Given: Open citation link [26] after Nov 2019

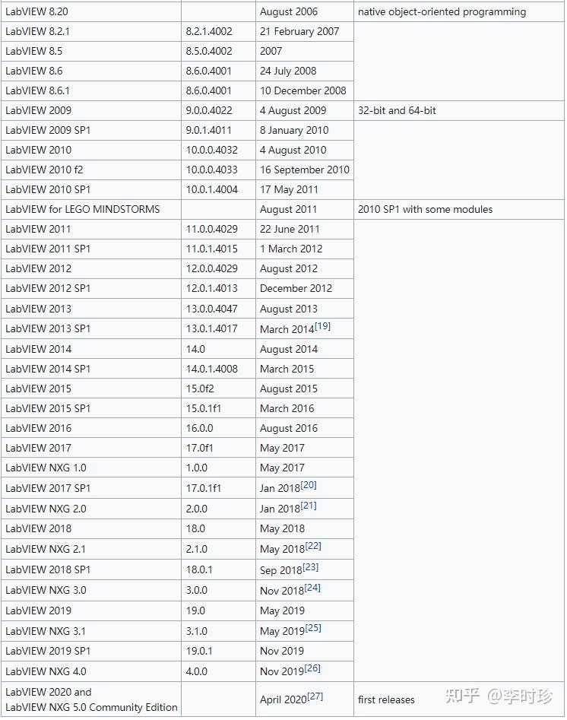Looking at the screenshot, I should 312,668.
